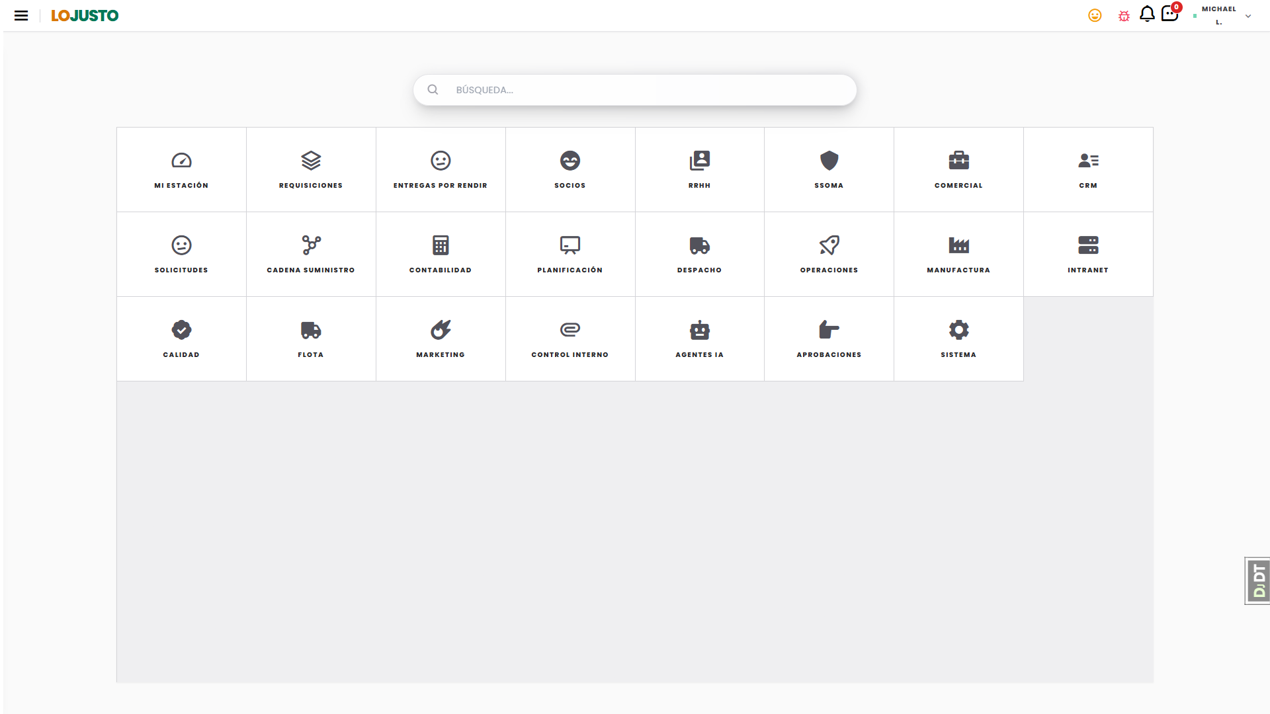Click the yellow smiley face icon
This screenshot has width=1270, height=714.
click(x=1095, y=15)
